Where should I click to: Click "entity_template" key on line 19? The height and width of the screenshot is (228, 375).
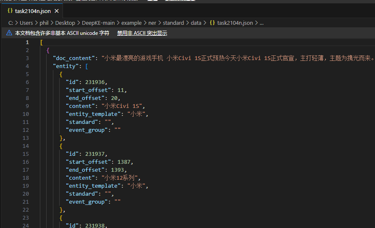coord(93,186)
